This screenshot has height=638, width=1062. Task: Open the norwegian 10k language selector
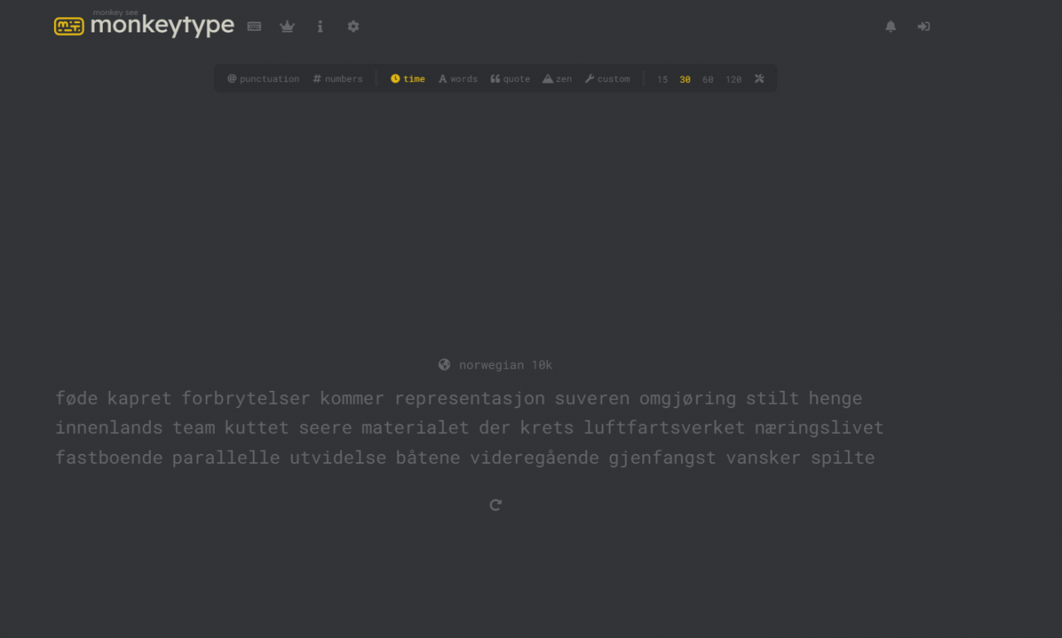point(506,364)
